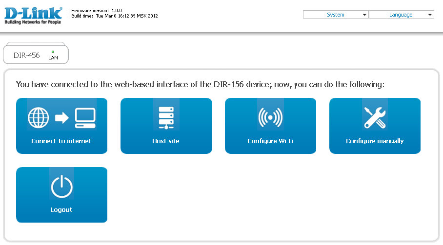Open the Language dropdown menu
The width and height of the screenshot is (443, 245).
[x=401, y=15]
